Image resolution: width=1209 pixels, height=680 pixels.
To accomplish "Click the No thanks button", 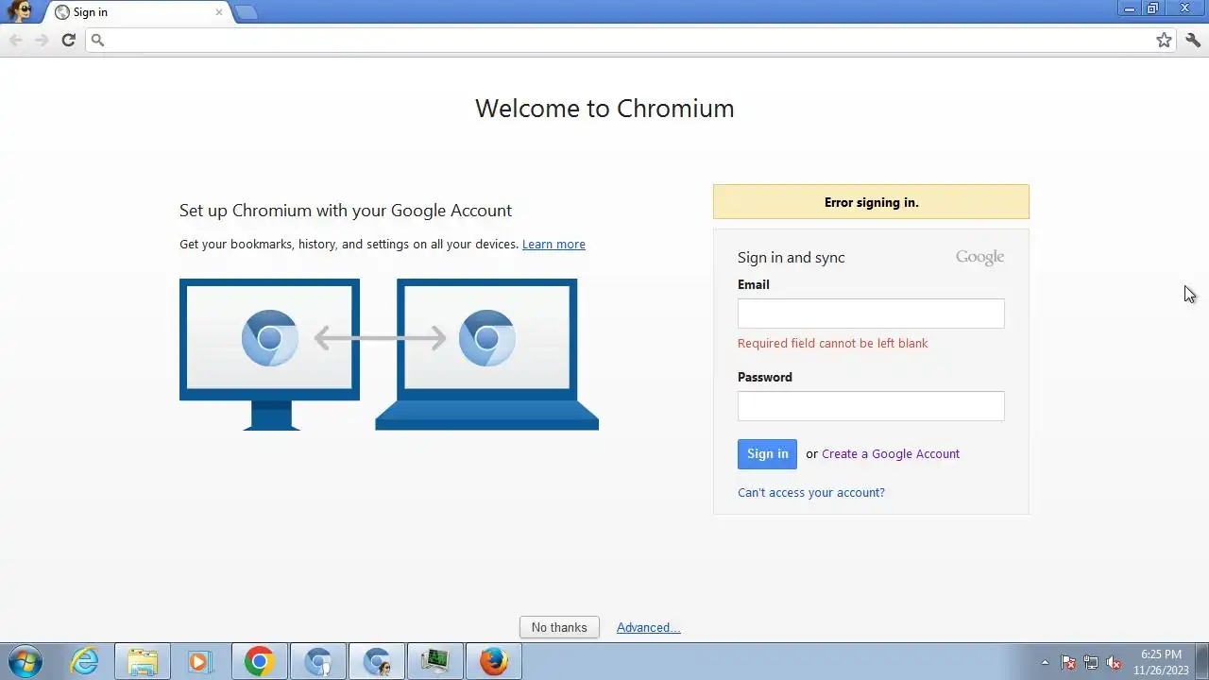I will (559, 627).
